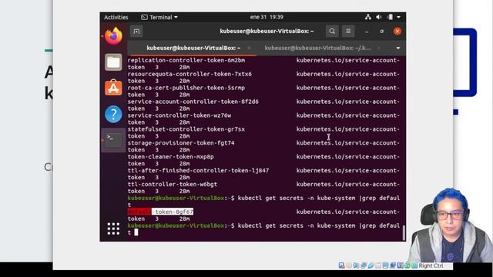This screenshot has width=493, height=277.
Task: Open the terminal tab list dropdown arrow
Action: point(398,48)
